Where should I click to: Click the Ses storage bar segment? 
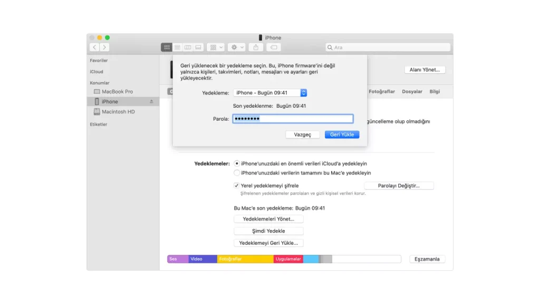point(178,259)
